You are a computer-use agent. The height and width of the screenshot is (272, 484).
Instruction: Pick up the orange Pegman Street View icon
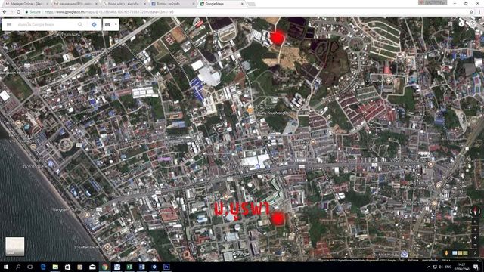coord(446,253)
